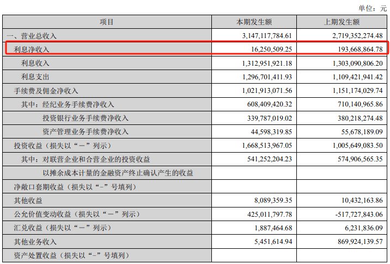Image resolution: width=390 pixels, height=264 pixels.
Task: Click value 1,887,464.68
Action: (273, 228)
